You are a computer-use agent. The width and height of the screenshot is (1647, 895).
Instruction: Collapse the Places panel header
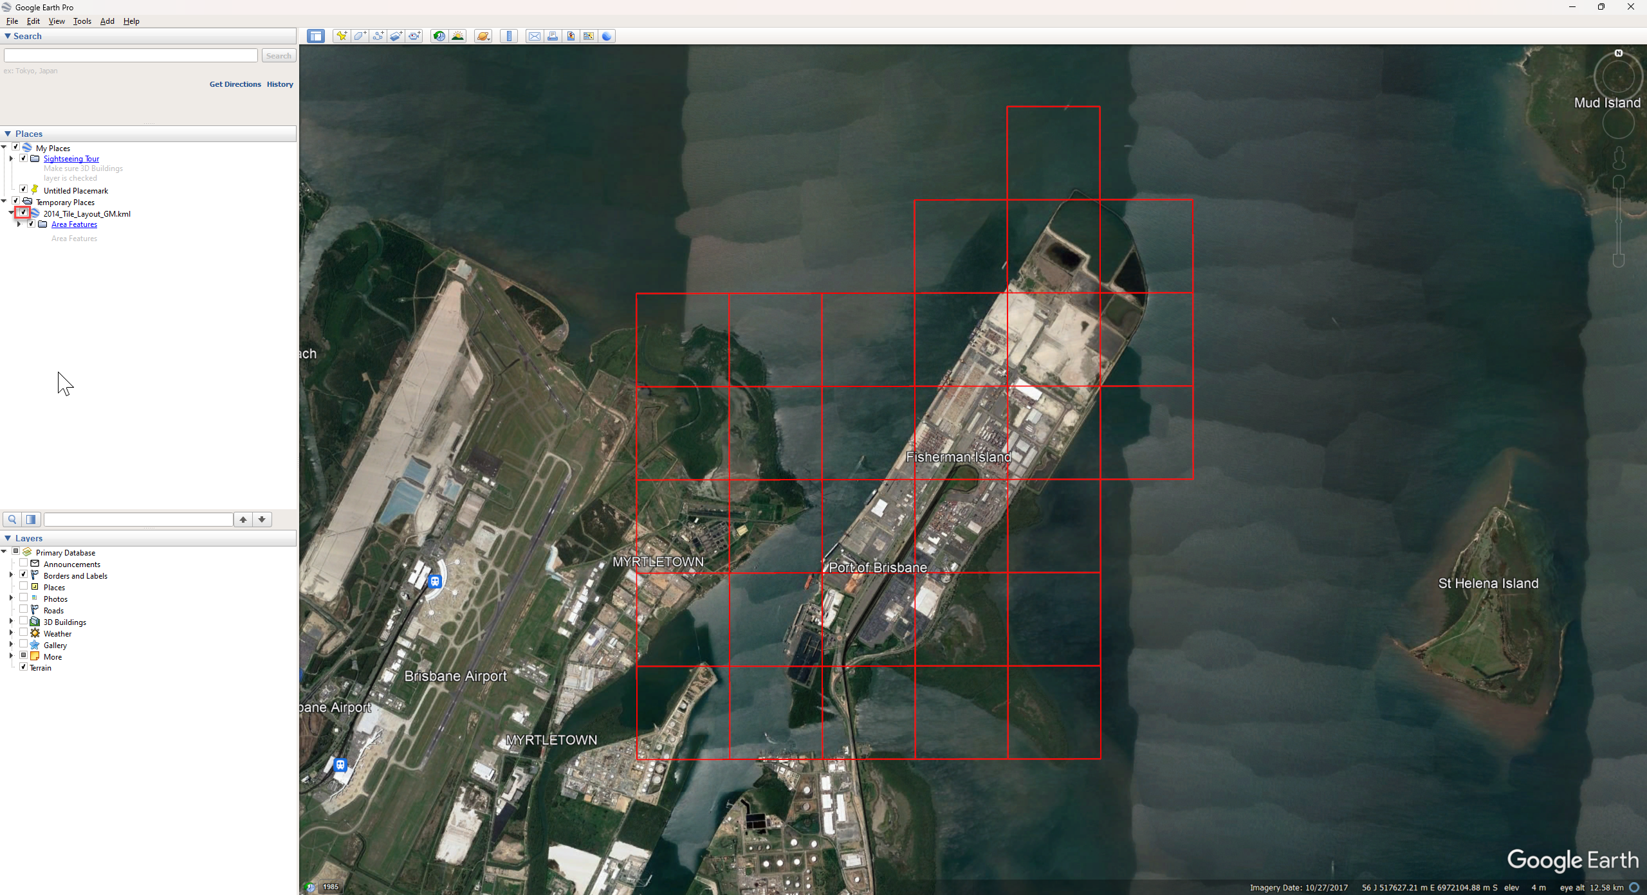(x=8, y=134)
